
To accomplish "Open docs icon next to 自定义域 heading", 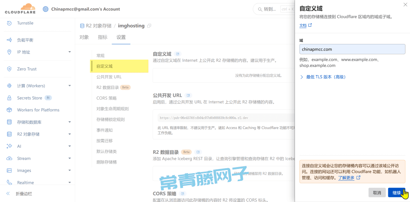I will [x=178, y=54].
